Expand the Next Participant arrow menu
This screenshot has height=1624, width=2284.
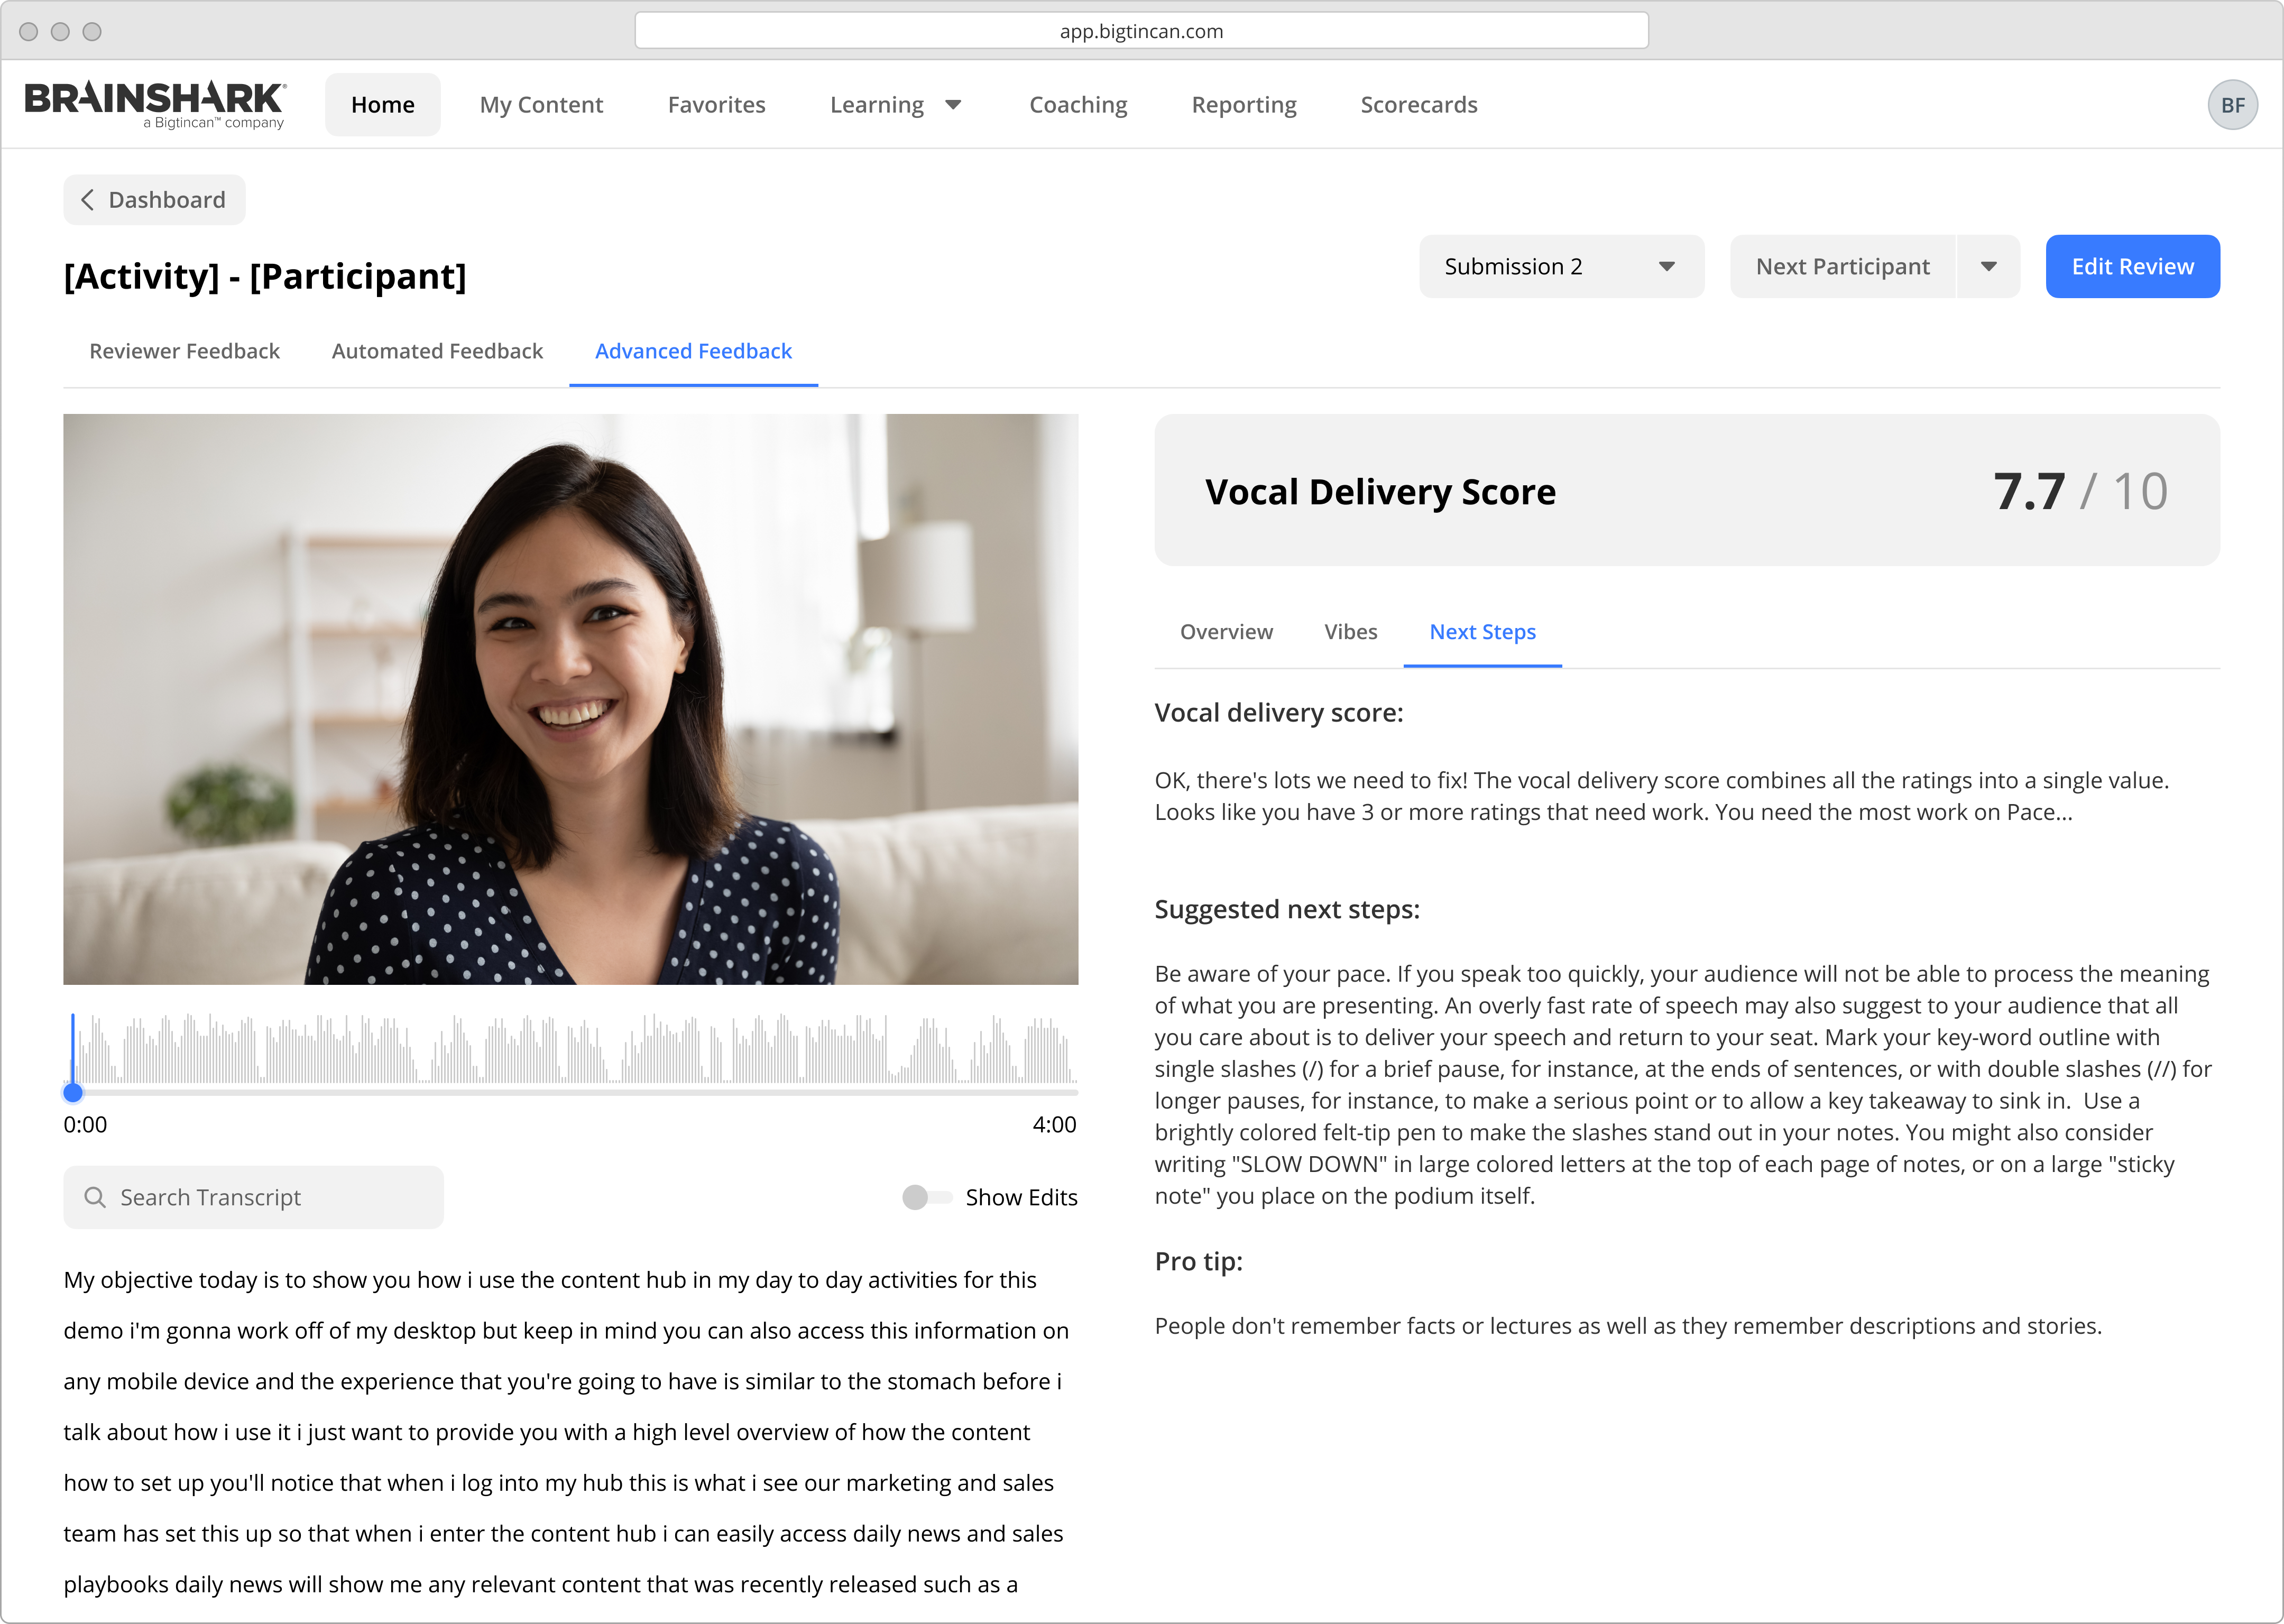1988,267
